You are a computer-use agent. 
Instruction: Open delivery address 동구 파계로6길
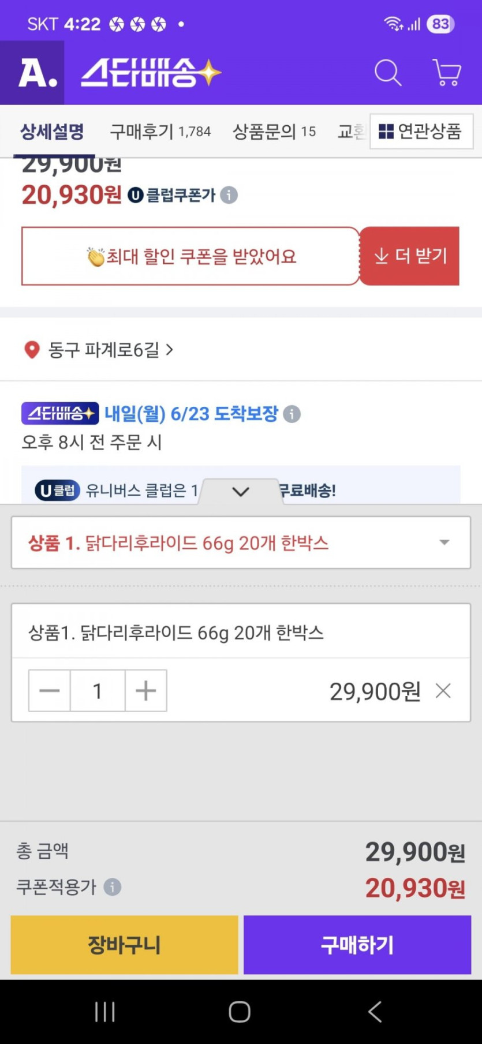98,350
